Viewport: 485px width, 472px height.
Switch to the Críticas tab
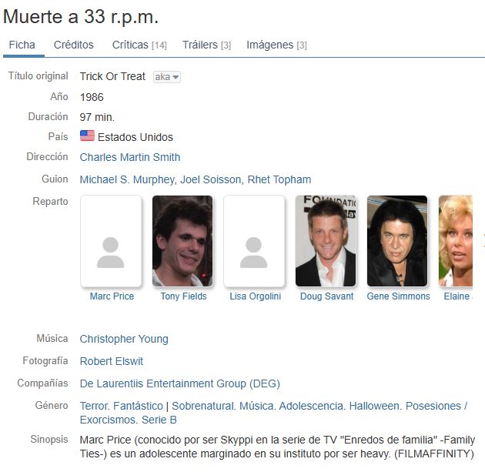pos(139,45)
